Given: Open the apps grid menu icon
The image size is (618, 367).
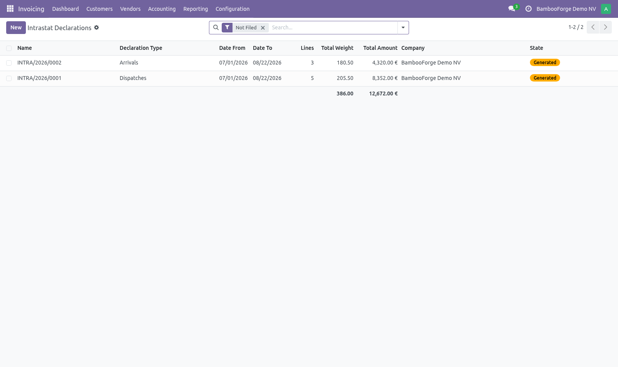Looking at the screenshot, I should click(x=10, y=8).
